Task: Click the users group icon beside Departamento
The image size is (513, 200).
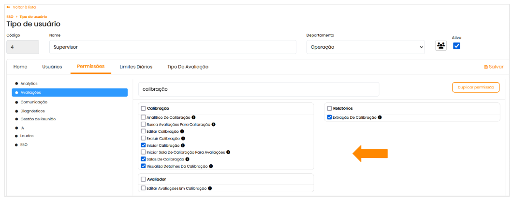Action: (x=440, y=46)
